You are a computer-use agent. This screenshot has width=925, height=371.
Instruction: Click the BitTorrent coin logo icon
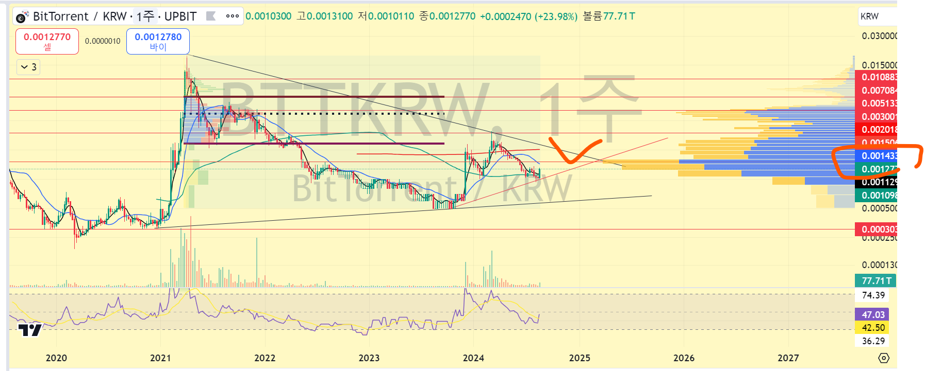click(x=21, y=17)
